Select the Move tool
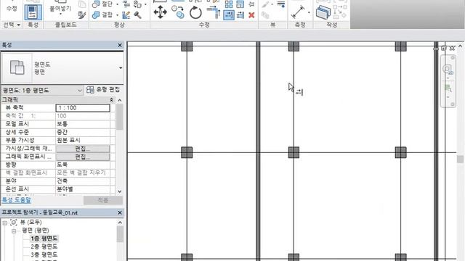Viewport: 465px width, 261px height. coord(160,12)
